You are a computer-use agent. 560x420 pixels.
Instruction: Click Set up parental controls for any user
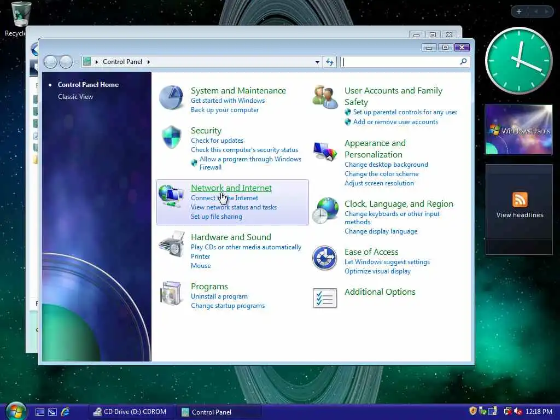click(405, 112)
